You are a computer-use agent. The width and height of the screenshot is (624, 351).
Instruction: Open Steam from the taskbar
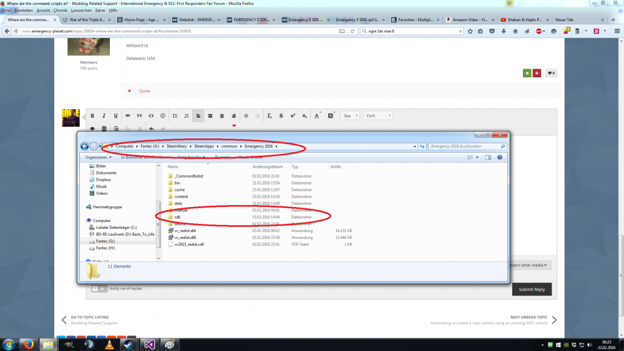click(x=129, y=345)
